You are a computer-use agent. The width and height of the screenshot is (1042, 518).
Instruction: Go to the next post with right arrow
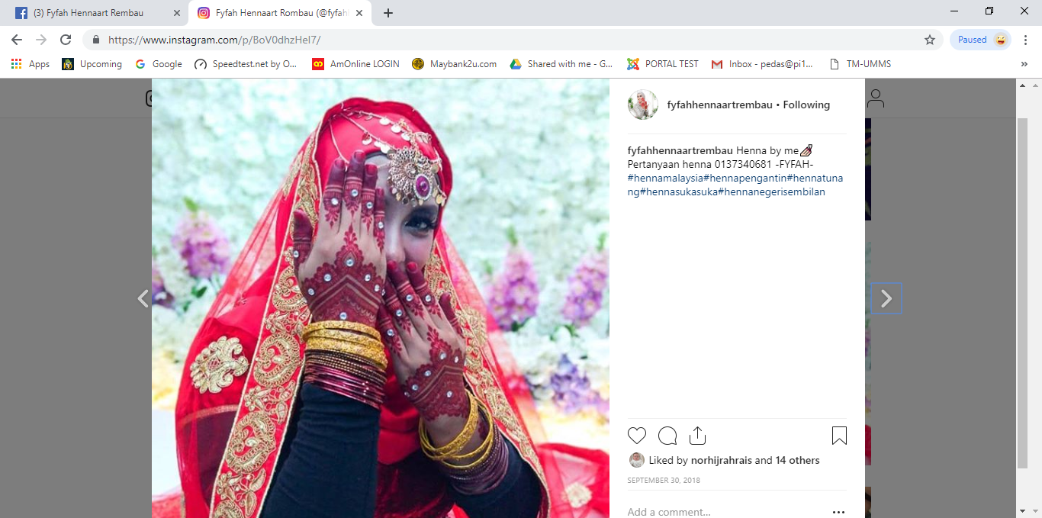pyautogui.click(x=886, y=298)
